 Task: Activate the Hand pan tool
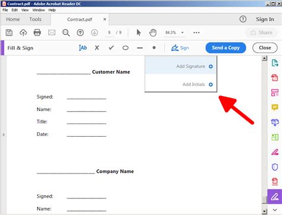pos(153,33)
